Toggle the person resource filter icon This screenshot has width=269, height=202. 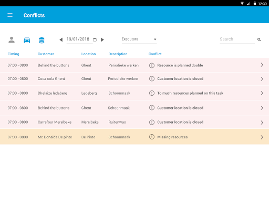(12, 40)
